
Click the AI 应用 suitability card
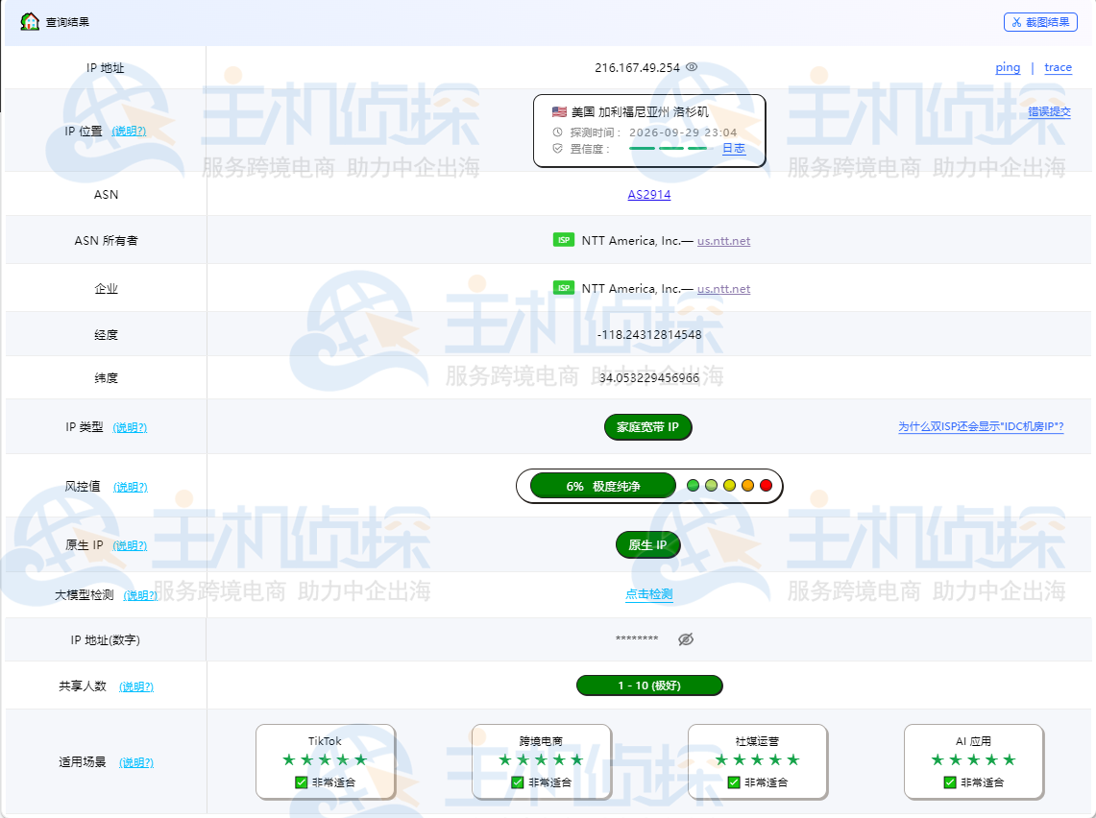[x=973, y=761]
